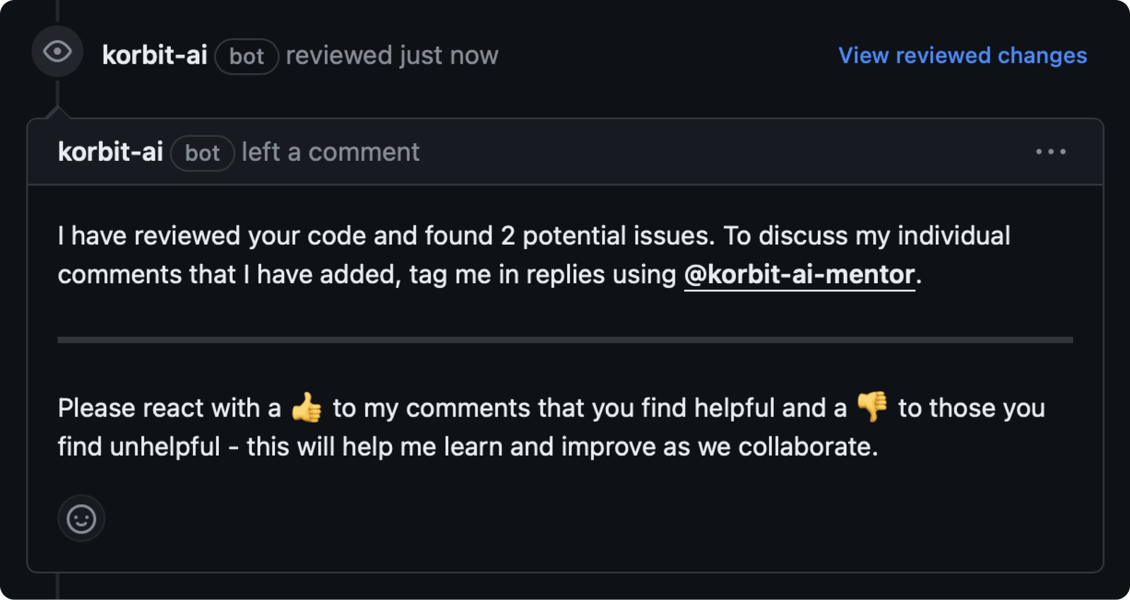Click the thumbs down emoji in comment
The width and height of the screenshot is (1130, 600).
click(x=872, y=407)
